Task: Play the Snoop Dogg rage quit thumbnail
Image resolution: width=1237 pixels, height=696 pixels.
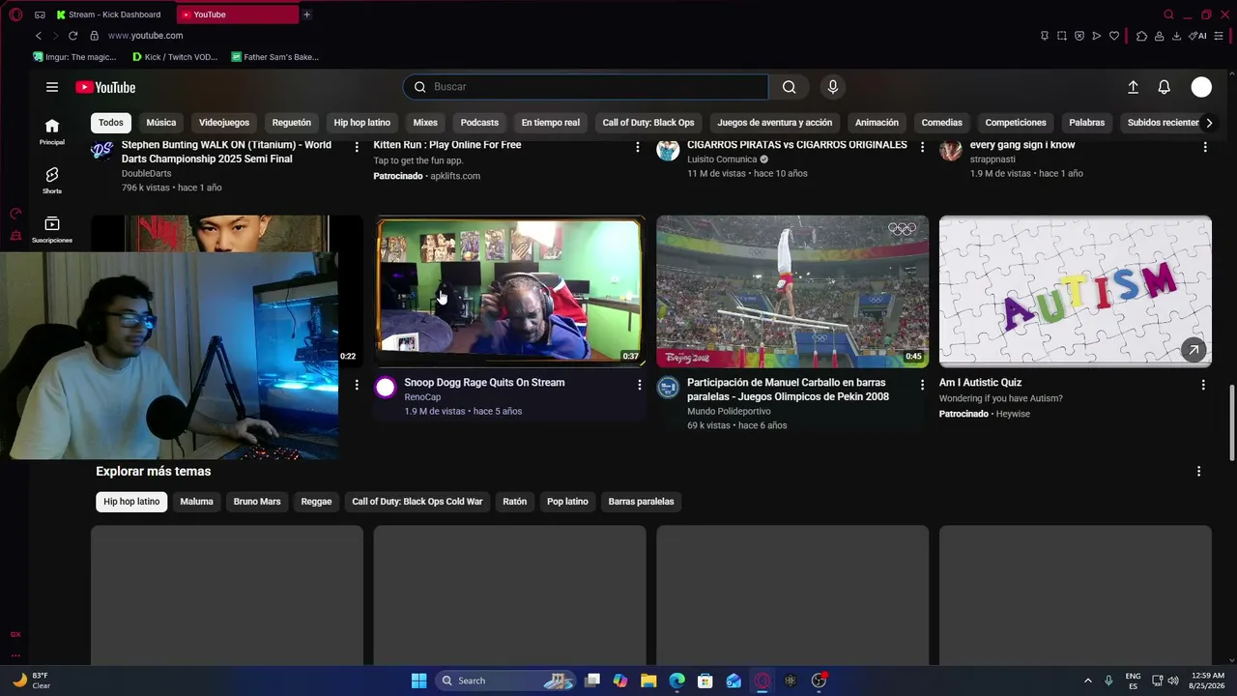Action: coord(509,291)
